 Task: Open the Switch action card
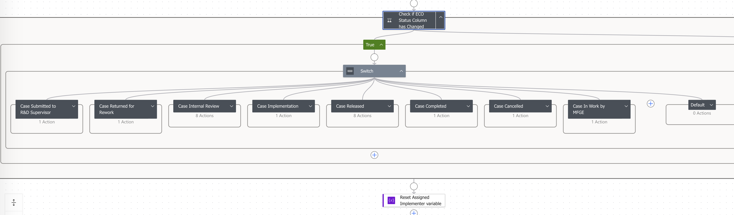[x=374, y=71]
